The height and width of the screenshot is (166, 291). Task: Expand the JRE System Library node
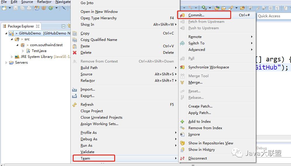12,57
